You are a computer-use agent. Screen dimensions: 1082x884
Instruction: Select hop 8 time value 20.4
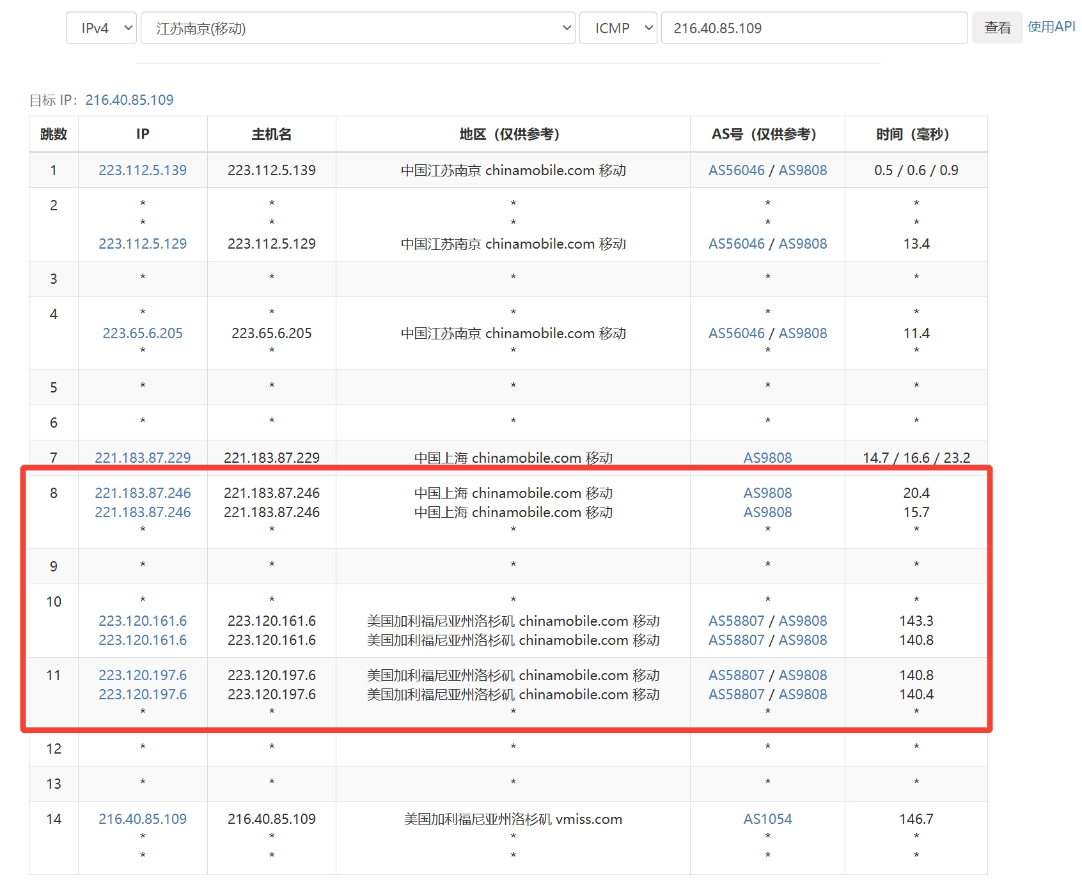click(916, 493)
